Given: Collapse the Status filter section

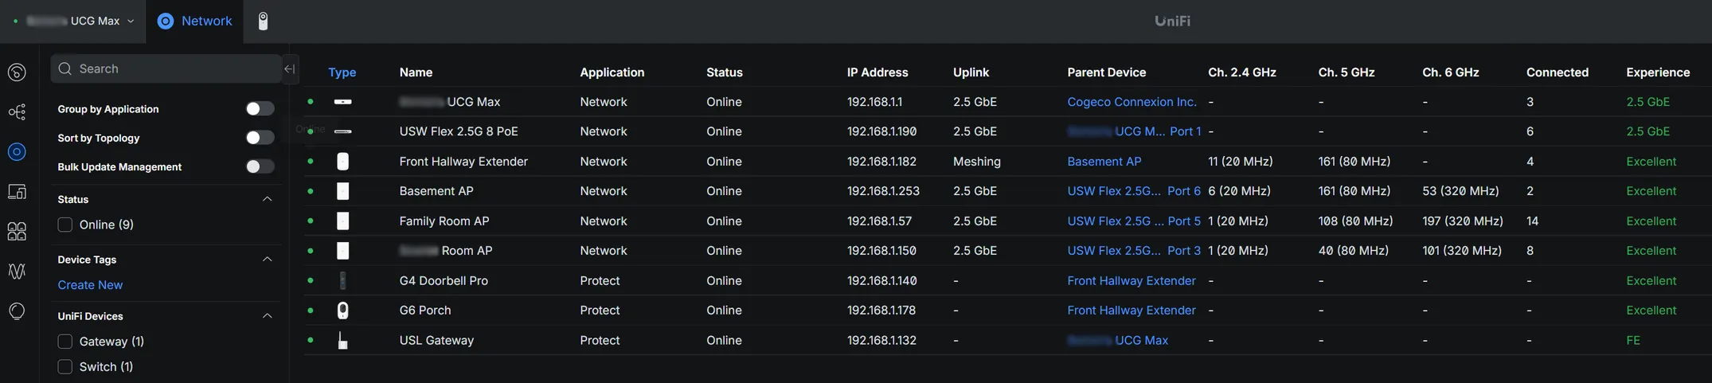Looking at the screenshot, I should 268,199.
